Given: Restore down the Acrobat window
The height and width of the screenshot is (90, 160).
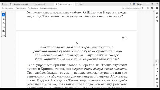Looking at the screenshot, I should 152,4.
